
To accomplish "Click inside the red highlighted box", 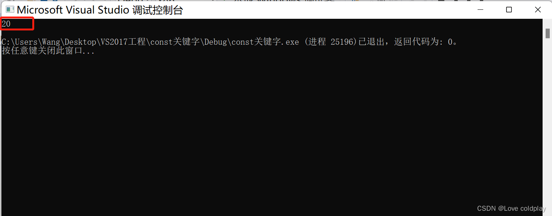I will coord(17,24).
